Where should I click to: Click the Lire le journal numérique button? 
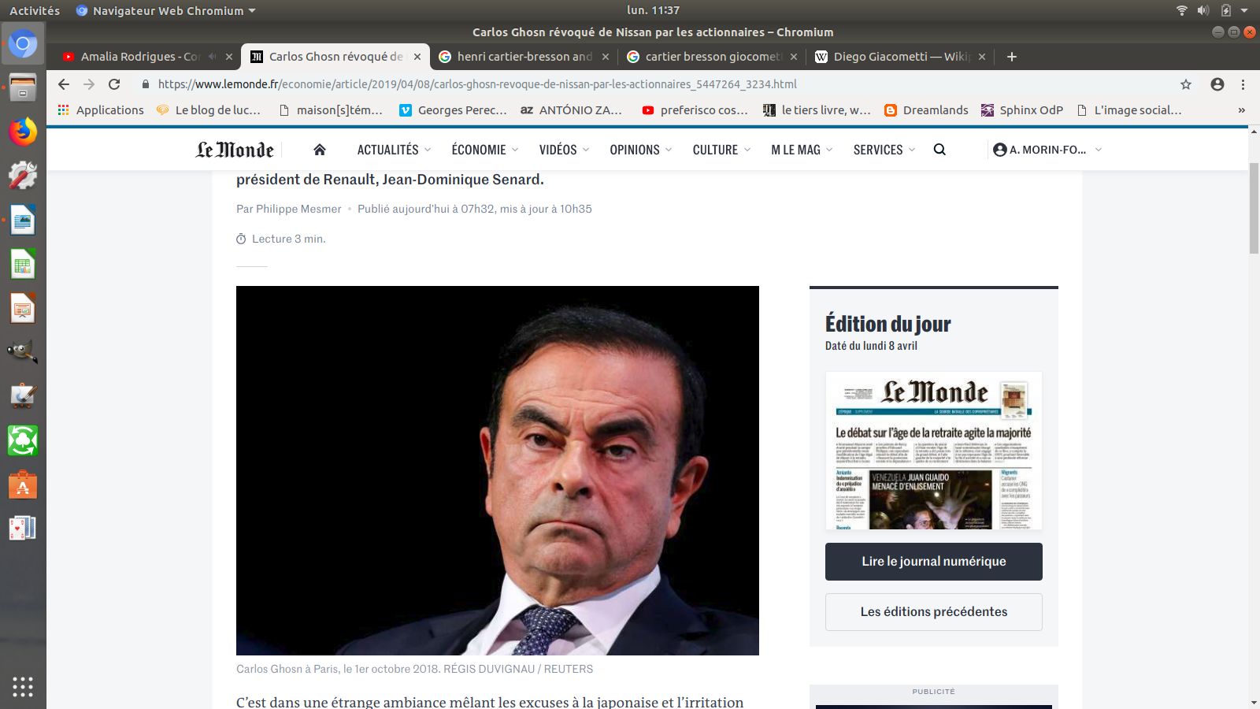coord(933,562)
